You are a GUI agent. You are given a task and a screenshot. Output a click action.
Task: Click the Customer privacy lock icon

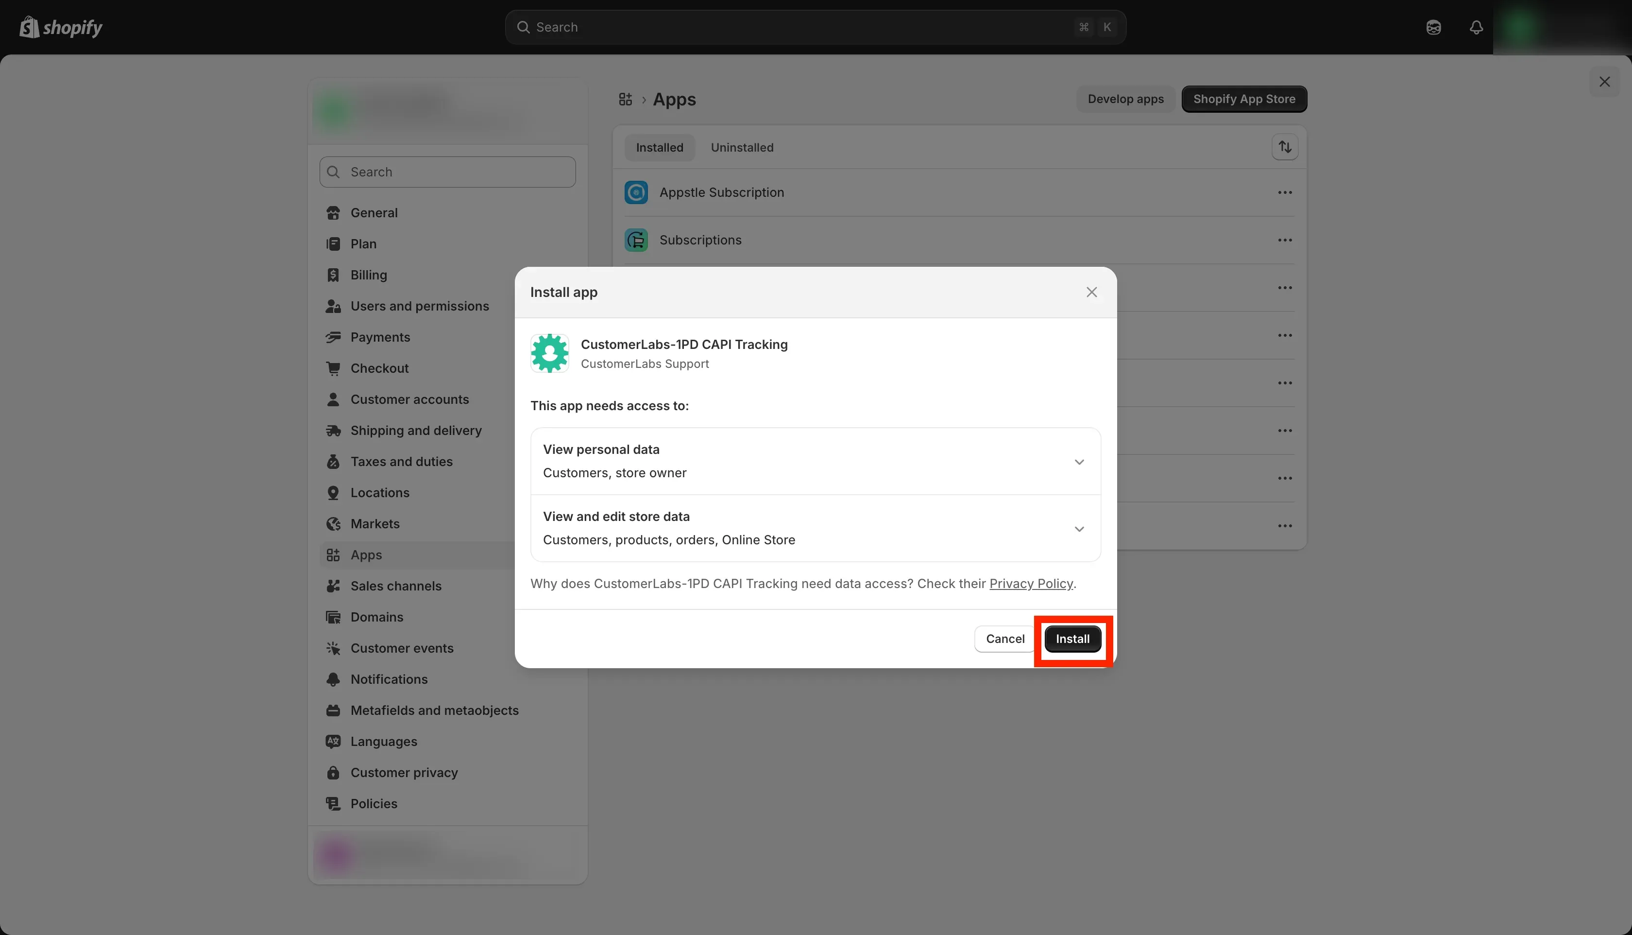[x=333, y=773]
